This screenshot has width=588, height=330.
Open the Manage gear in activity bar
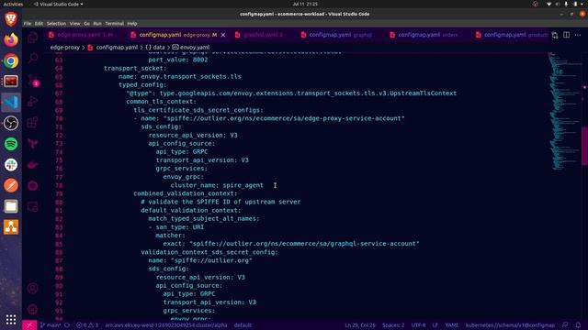33,310
